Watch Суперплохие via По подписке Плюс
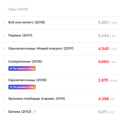This screenshot has height=118, width=120. click(x=22, y=68)
